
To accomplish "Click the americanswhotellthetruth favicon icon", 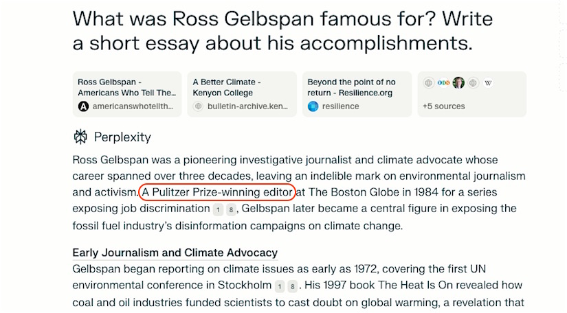I will [x=84, y=106].
